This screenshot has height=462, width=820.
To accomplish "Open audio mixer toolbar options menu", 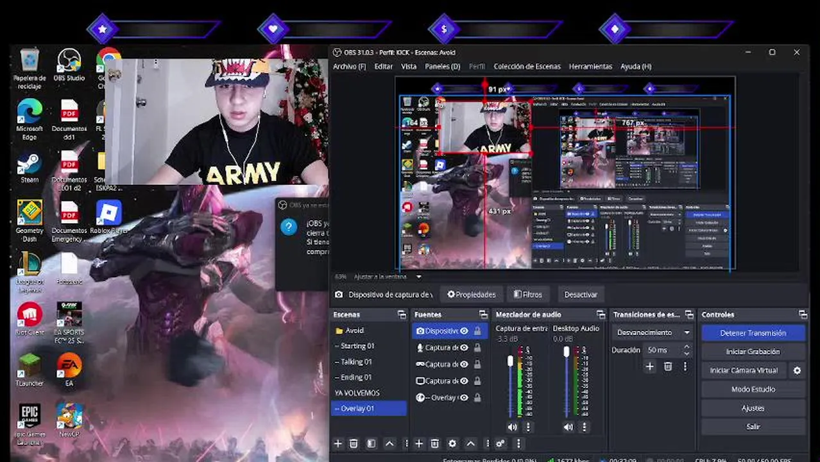I will (x=518, y=443).
